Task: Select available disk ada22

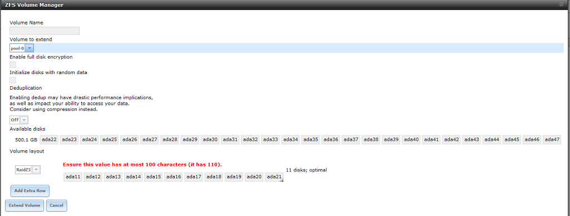Action: 49,140
